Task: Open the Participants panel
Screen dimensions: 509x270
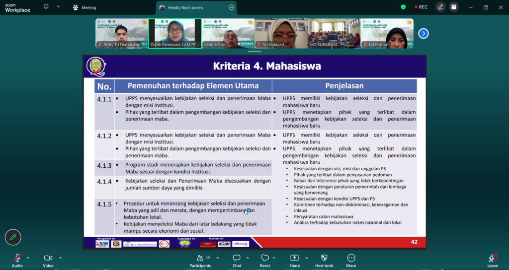Action: 200,261
